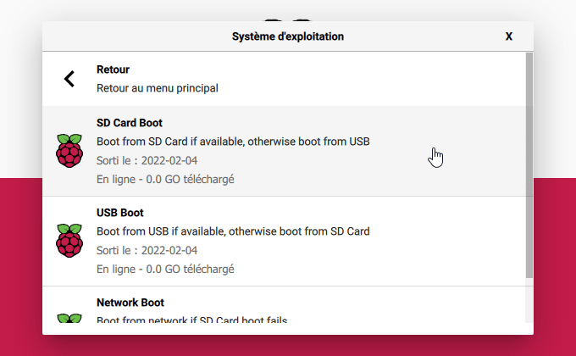Click the raspberry icon beside SD Card Boot
Image resolution: width=576 pixels, height=356 pixels.
click(x=69, y=151)
